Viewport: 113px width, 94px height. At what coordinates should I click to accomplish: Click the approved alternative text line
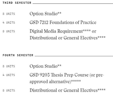pos(55,81)
